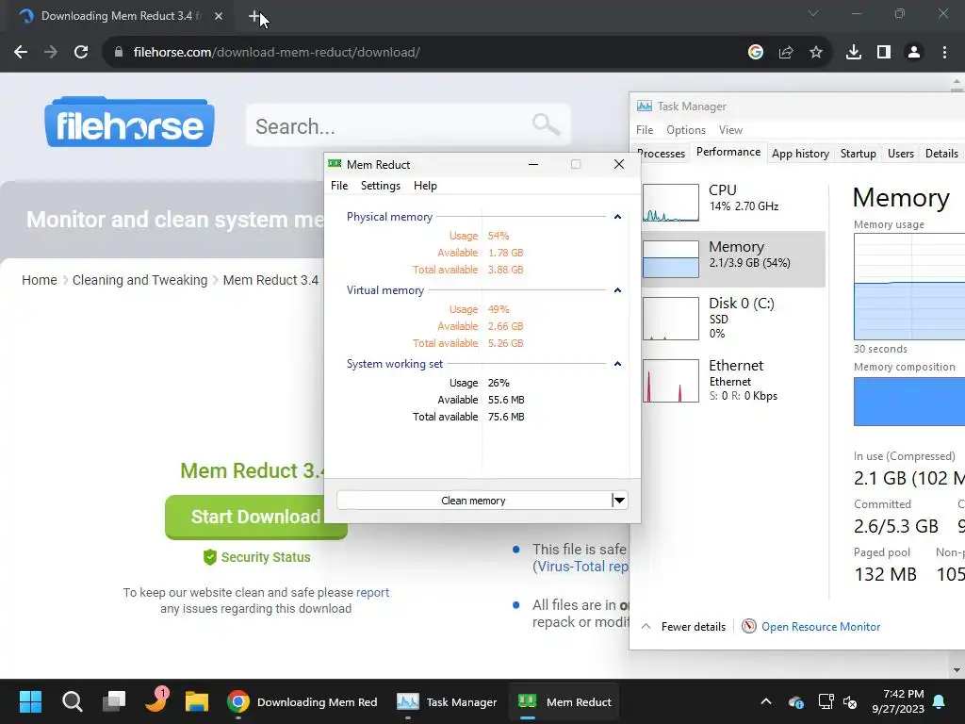Select the Performance tab

tap(728, 152)
